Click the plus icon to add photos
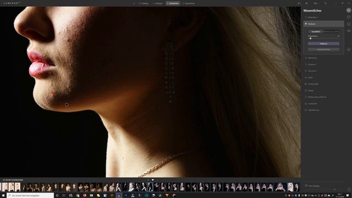This screenshot has width=352, height=198. 134,3
